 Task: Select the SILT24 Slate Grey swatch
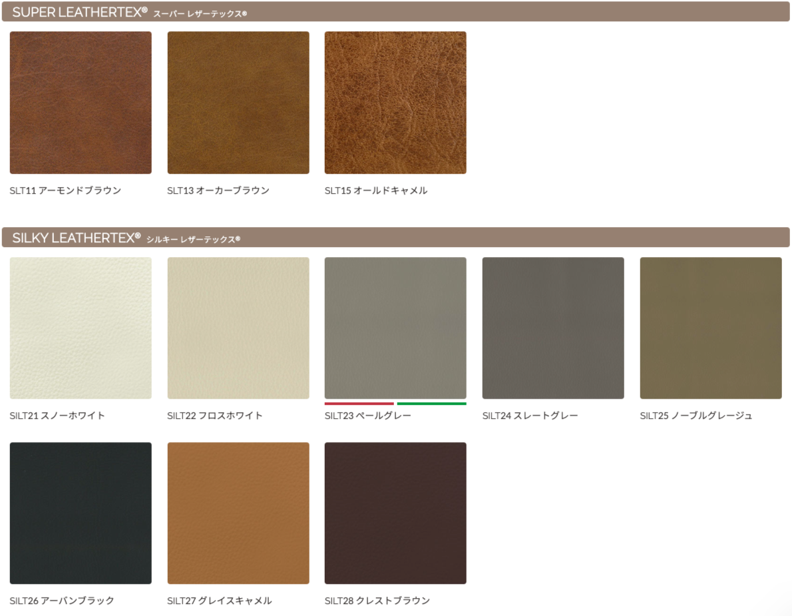[553, 328]
